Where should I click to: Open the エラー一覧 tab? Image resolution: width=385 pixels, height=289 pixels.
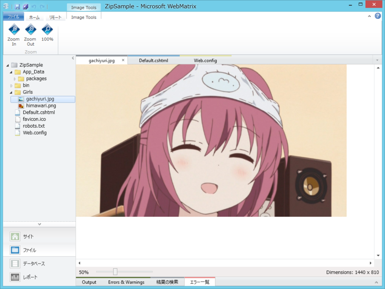(x=200, y=282)
